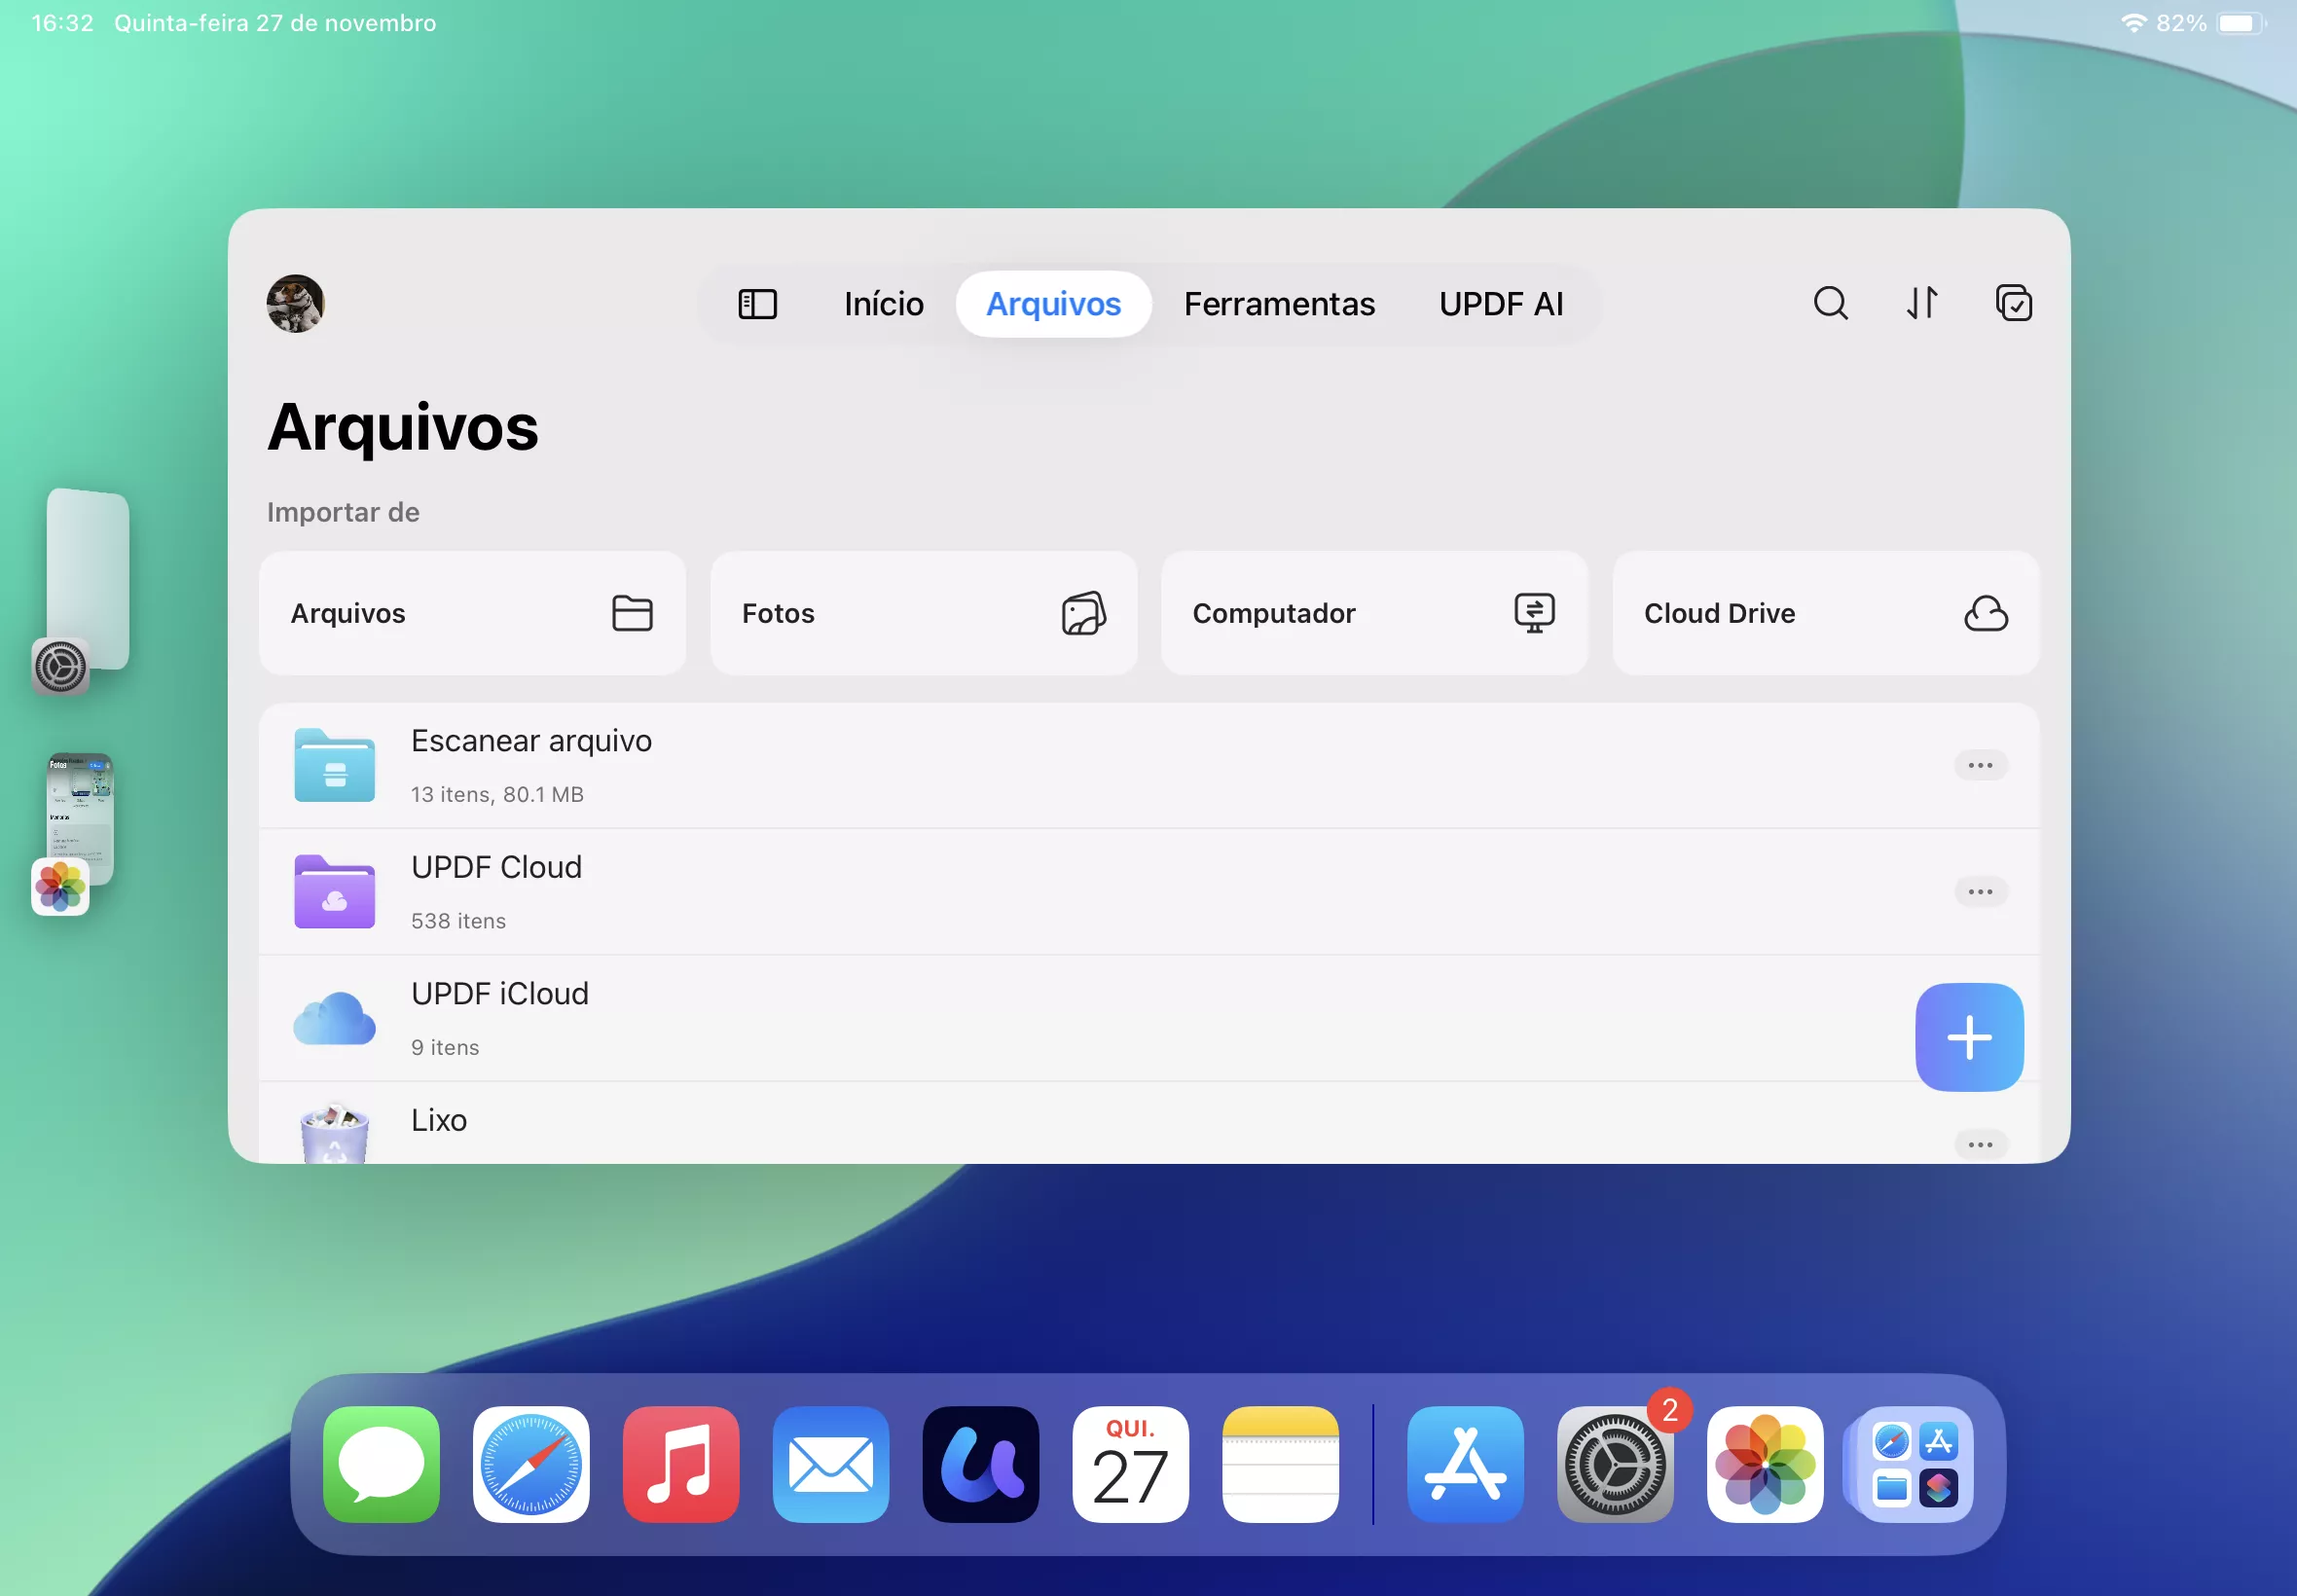Import from Cloud Drive

[1824, 613]
